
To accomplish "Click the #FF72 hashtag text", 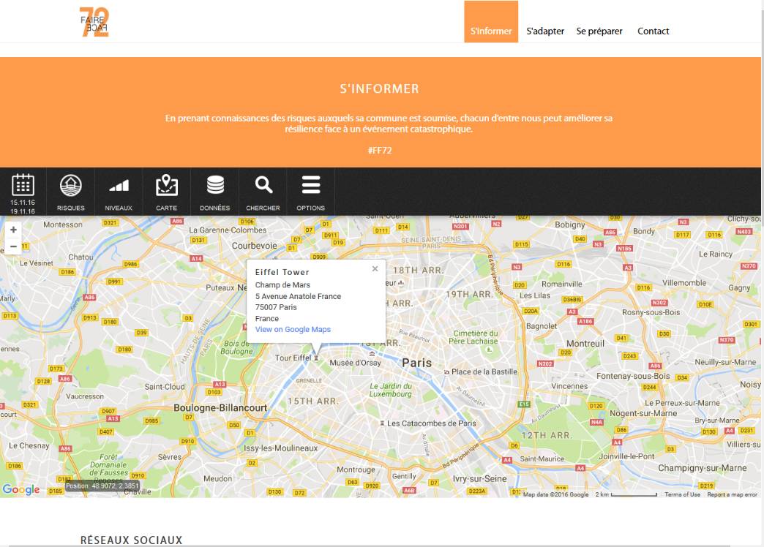I will click(380, 150).
